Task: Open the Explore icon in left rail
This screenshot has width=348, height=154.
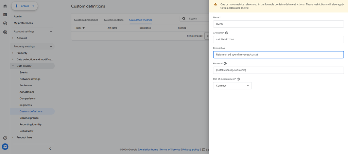Action: coord(5,23)
